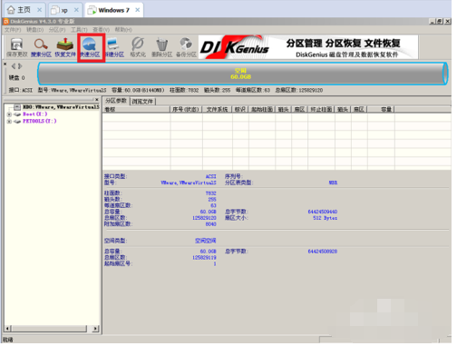The height and width of the screenshot is (346, 457).
Task: Open the 文件(F) menu
Action: 13,30
